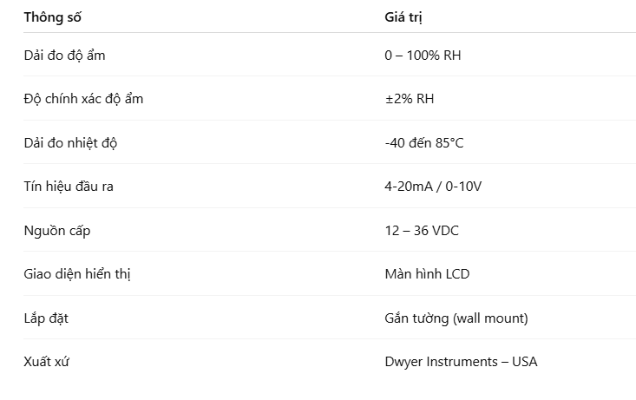636x400 pixels.
Task: Click the '-40 đến 85°C' value
Action: 424,143
